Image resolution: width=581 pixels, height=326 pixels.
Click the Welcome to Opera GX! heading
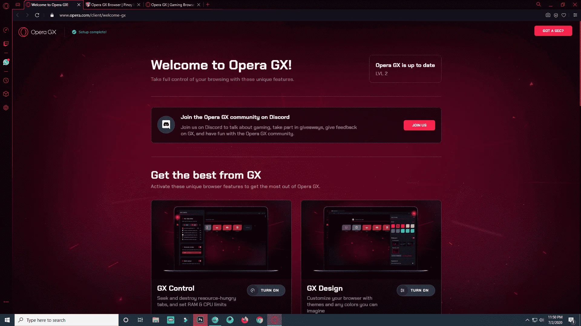(221, 65)
